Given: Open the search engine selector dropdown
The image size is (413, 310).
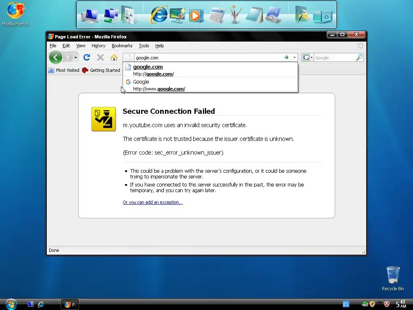Looking at the screenshot, I should point(308,57).
